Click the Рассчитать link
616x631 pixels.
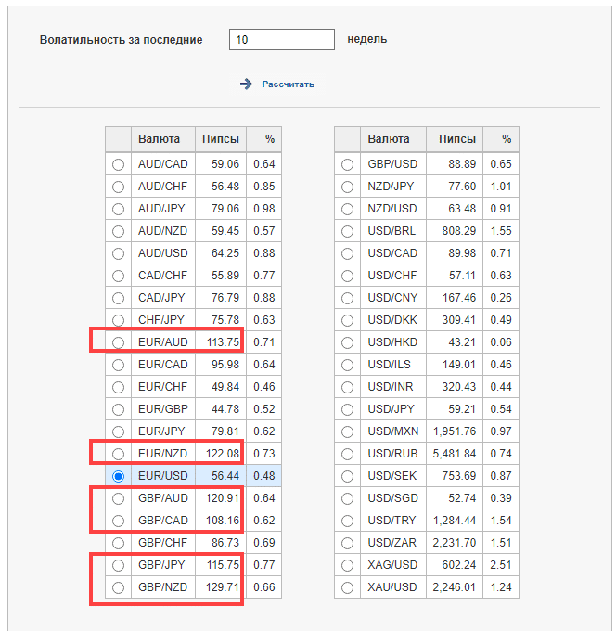[288, 84]
